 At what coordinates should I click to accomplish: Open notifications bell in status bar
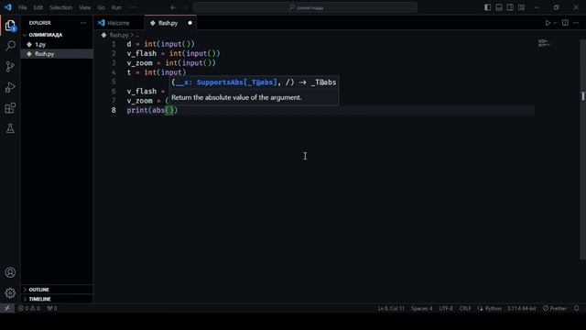tap(576, 308)
